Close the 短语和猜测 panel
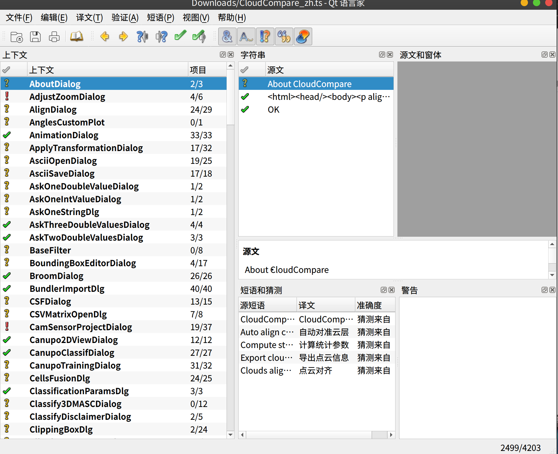Screen dimensions: 558x454 tap(392, 290)
